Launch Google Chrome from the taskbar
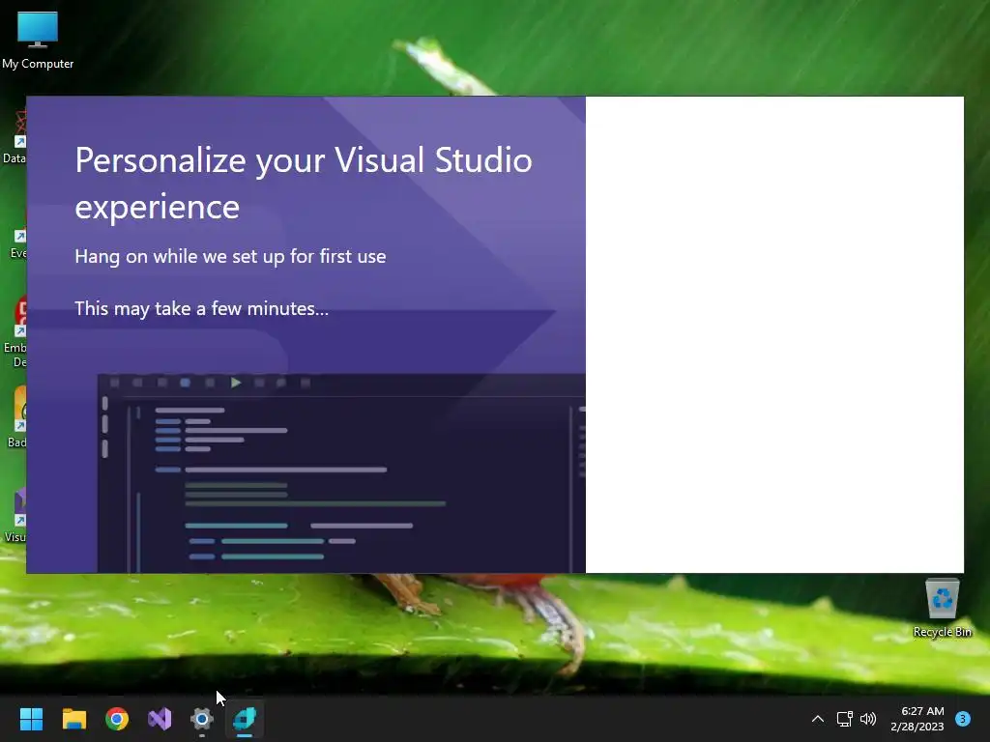990x742 pixels. point(117,719)
